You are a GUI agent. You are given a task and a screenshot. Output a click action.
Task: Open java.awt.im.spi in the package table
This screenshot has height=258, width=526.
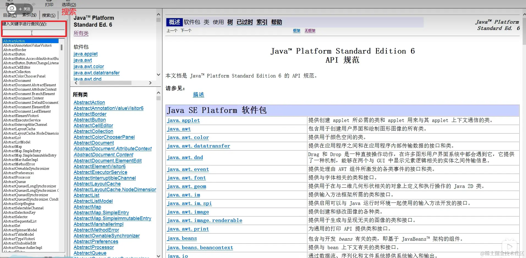189,203
